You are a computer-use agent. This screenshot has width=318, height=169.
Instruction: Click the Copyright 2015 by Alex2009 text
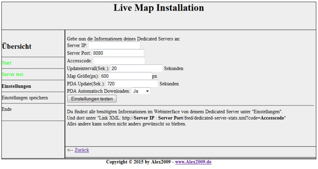tap(138, 162)
